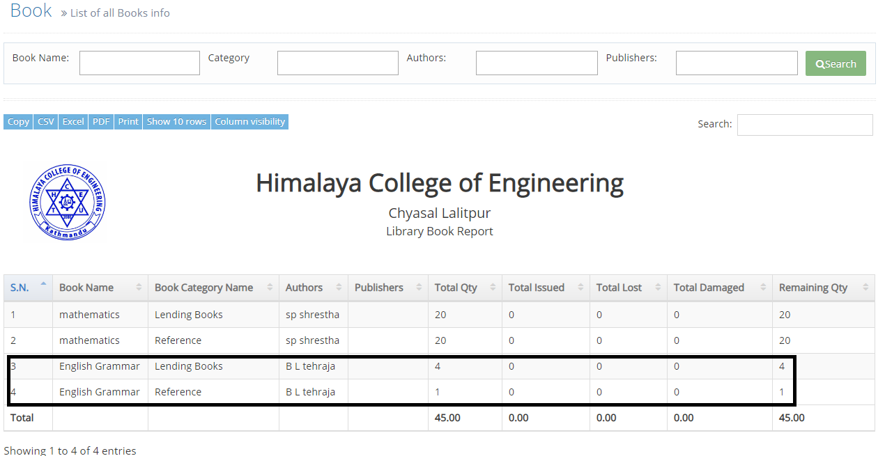Sort the Remaining Qty column
The height and width of the screenshot is (456, 885).
pos(824,288)
